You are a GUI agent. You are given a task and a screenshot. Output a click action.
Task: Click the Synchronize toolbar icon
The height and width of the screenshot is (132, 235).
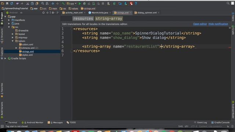click(12, 3)
